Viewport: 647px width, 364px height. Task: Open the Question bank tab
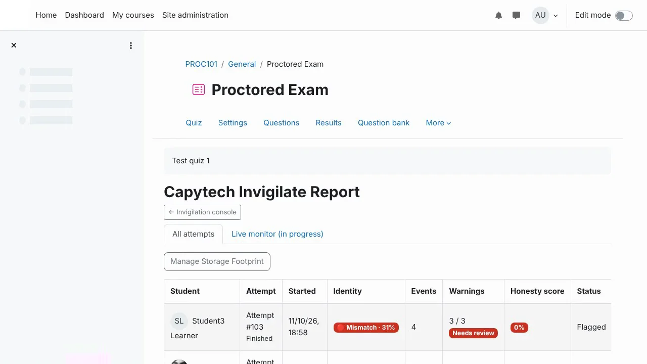click(x=384, y=123)
